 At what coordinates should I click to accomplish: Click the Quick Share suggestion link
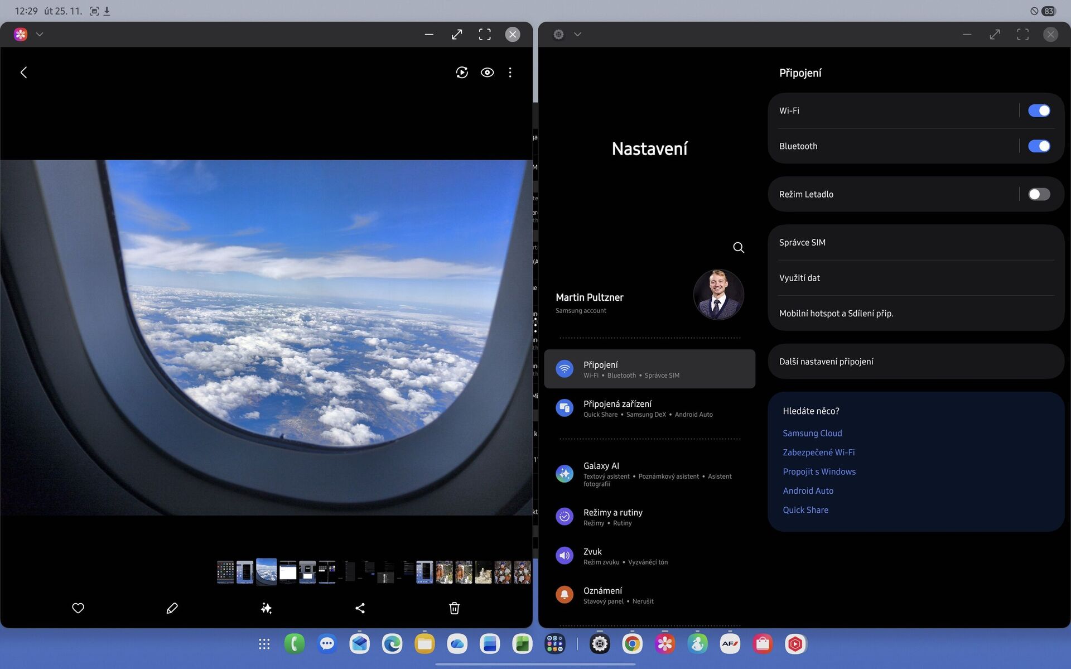click(805, 510)
